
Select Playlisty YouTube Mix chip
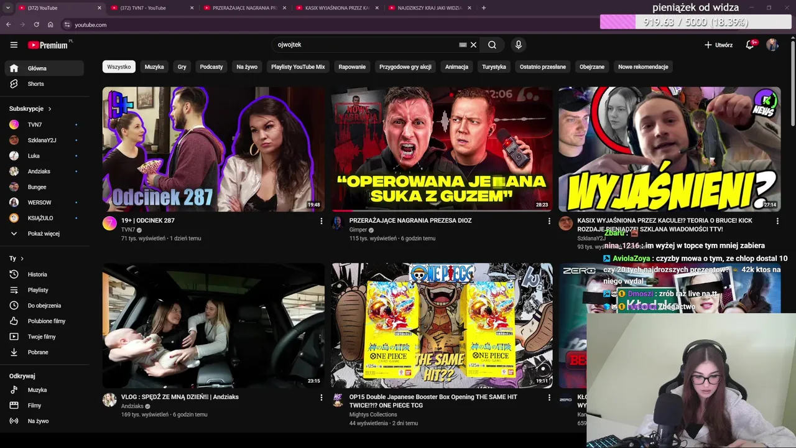click(298, 67)
